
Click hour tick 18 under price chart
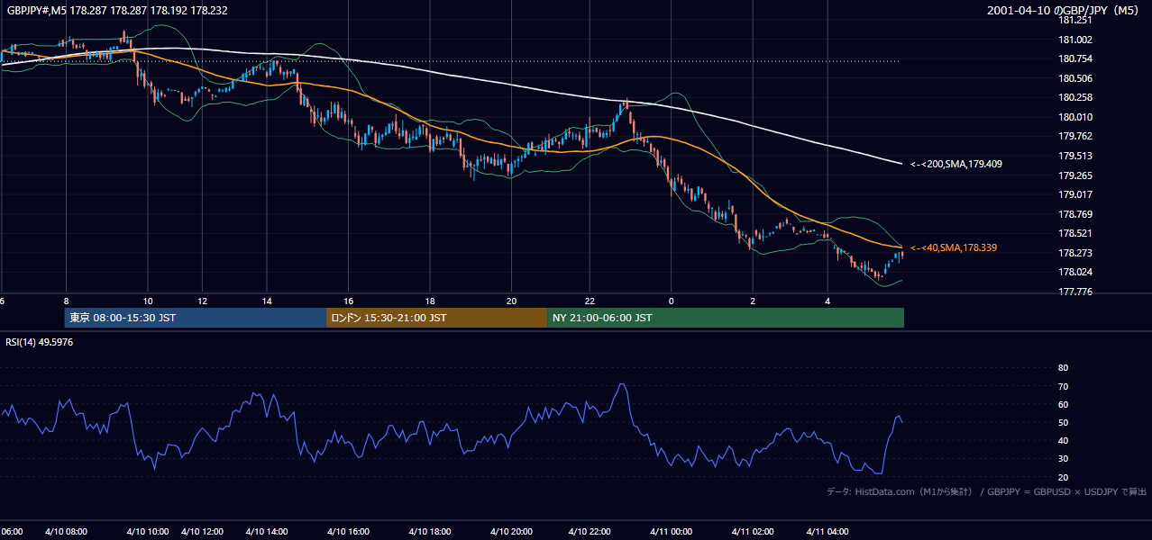(x=431, y=301)
